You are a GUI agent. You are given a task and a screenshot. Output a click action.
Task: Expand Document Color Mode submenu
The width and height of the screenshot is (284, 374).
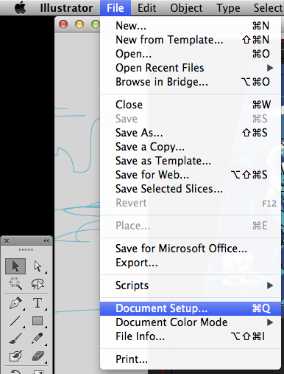click(191, 322)
